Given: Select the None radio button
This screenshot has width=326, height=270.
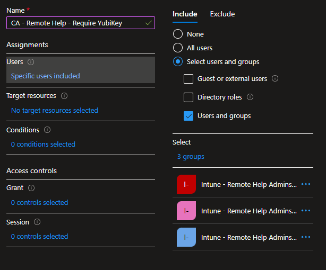Looking at the screenshot, I should [x=178, y=34].
